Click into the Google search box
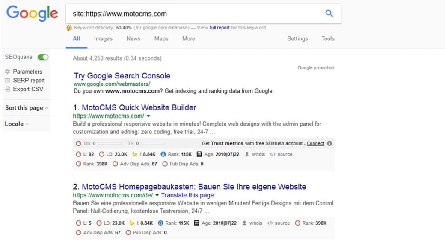This screenshot has width=445, height=240. [x=193, y=14]
